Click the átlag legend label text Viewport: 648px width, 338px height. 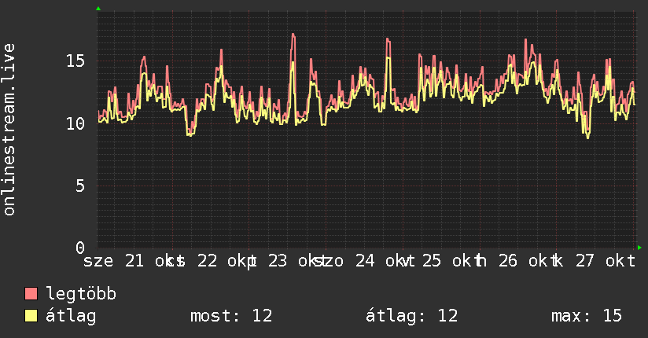click(x=71, y=316)
